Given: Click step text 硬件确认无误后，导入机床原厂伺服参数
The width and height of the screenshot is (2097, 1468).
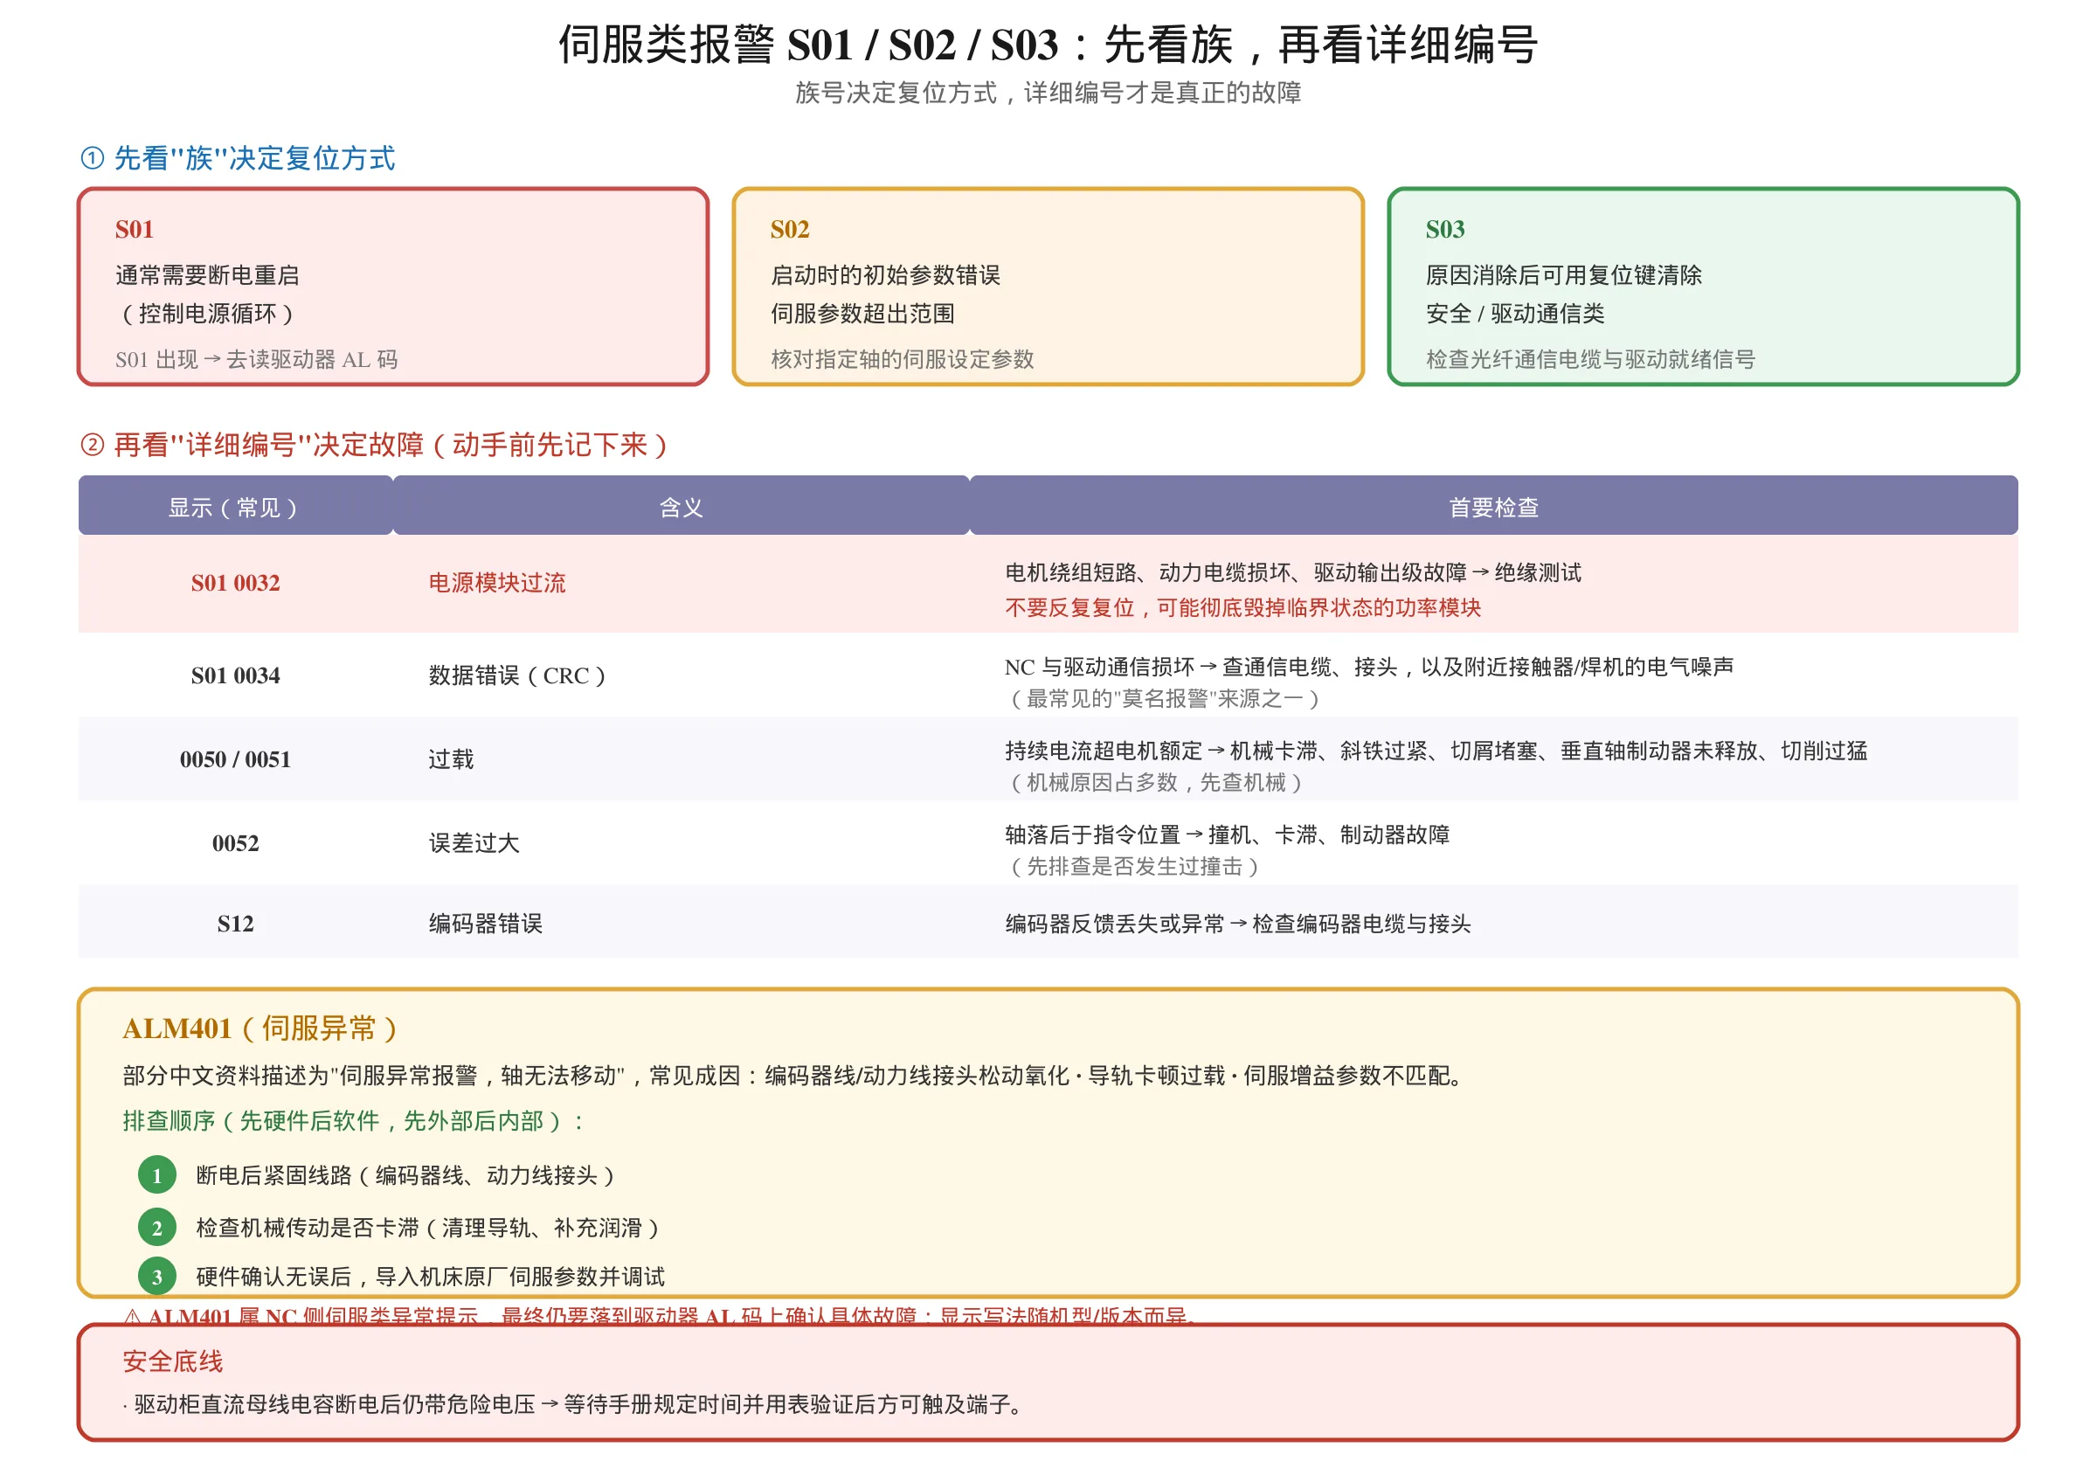Looking at the screenshot, I should pos(430,1276).
